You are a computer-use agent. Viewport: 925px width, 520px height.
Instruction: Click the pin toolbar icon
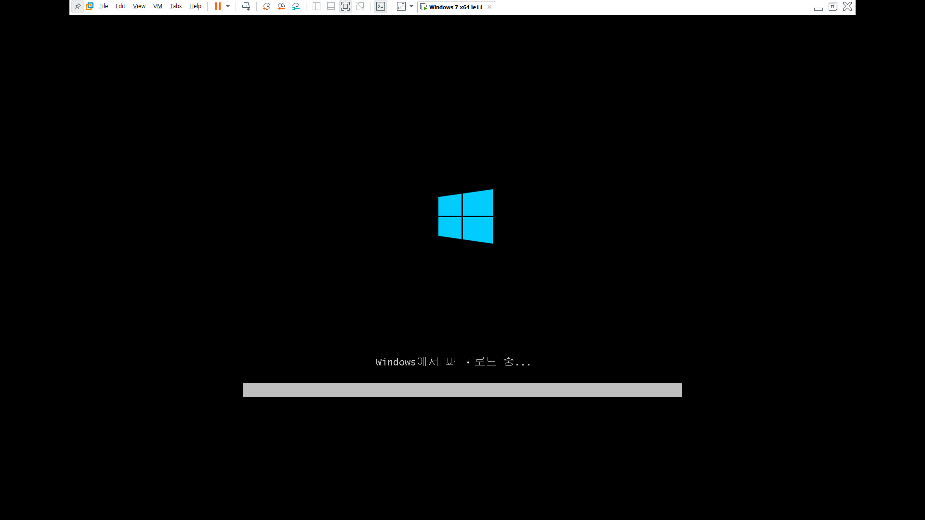click(78, 6)
